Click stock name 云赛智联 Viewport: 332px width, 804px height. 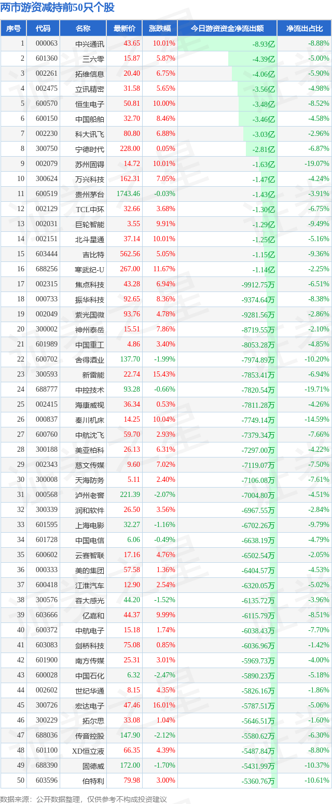click(90, 555)
